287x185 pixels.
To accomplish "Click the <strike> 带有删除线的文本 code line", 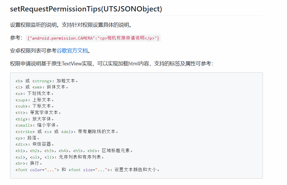I will [67, 132].
